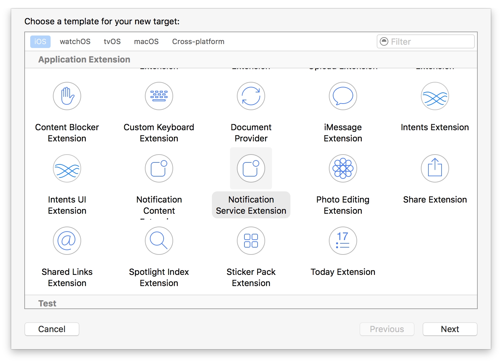The height and width of the screenshot is (363, 502).
Task: Click the disabled Previous button
Action: coord(387,329)
